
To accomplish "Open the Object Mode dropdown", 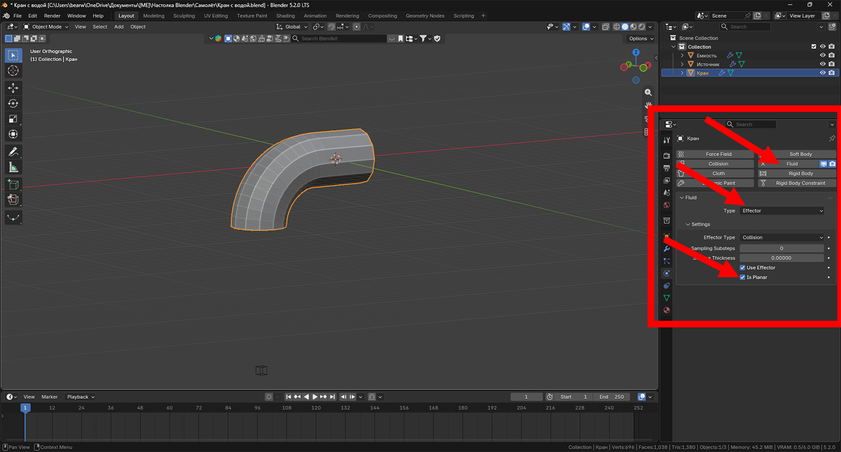I will click(46, 27).
